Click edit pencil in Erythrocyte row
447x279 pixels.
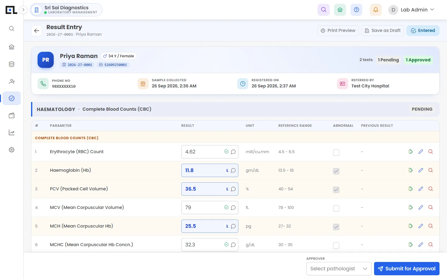pos(421,152)
